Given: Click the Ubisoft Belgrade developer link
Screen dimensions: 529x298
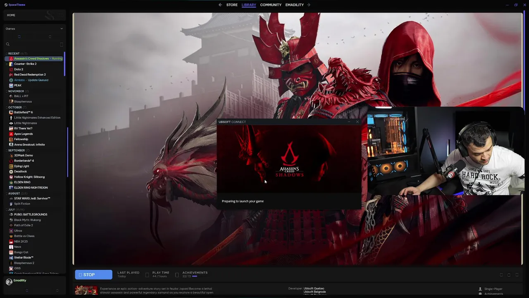Looking at the screenshot, I should click(x=315, y=292).
